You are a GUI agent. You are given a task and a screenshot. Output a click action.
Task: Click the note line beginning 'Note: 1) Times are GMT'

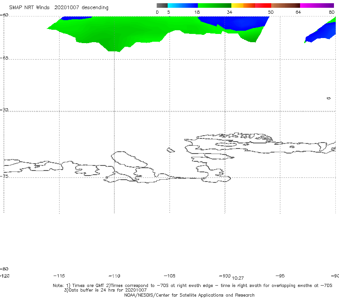point(192,286)
